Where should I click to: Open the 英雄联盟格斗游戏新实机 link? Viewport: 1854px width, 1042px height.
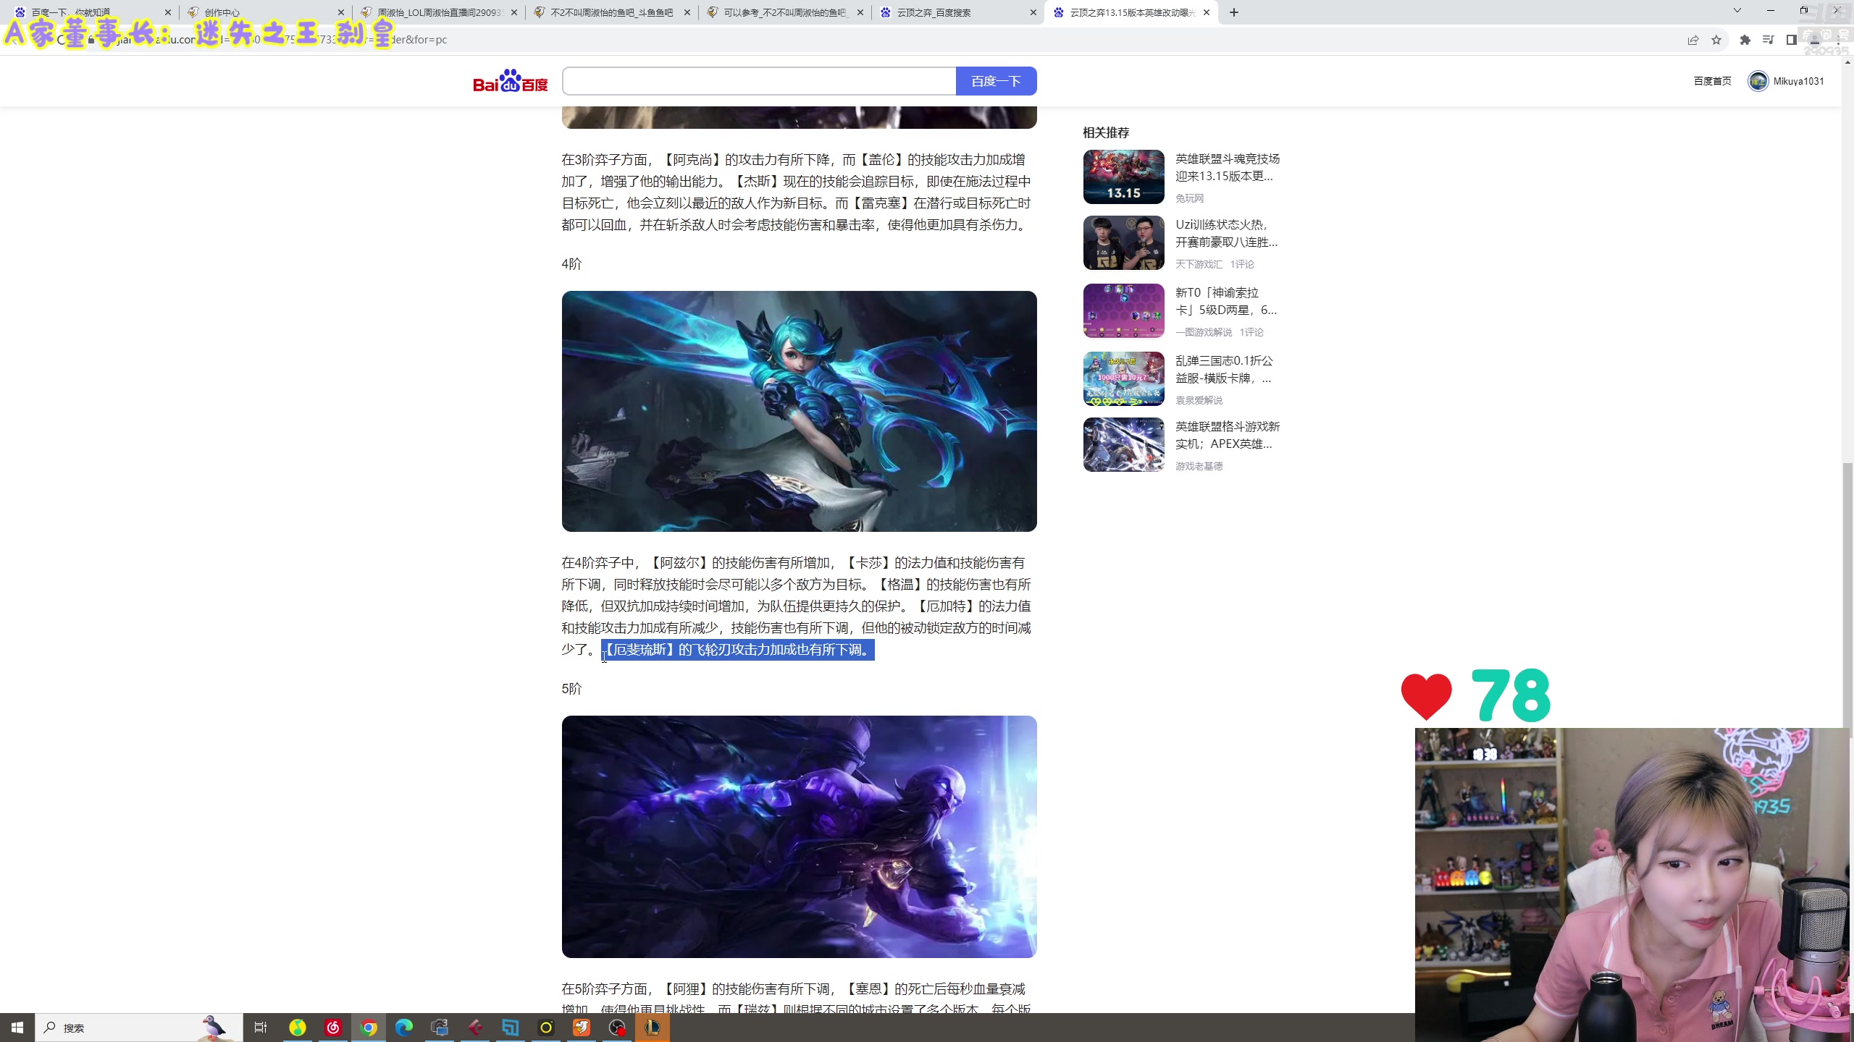1227,435
